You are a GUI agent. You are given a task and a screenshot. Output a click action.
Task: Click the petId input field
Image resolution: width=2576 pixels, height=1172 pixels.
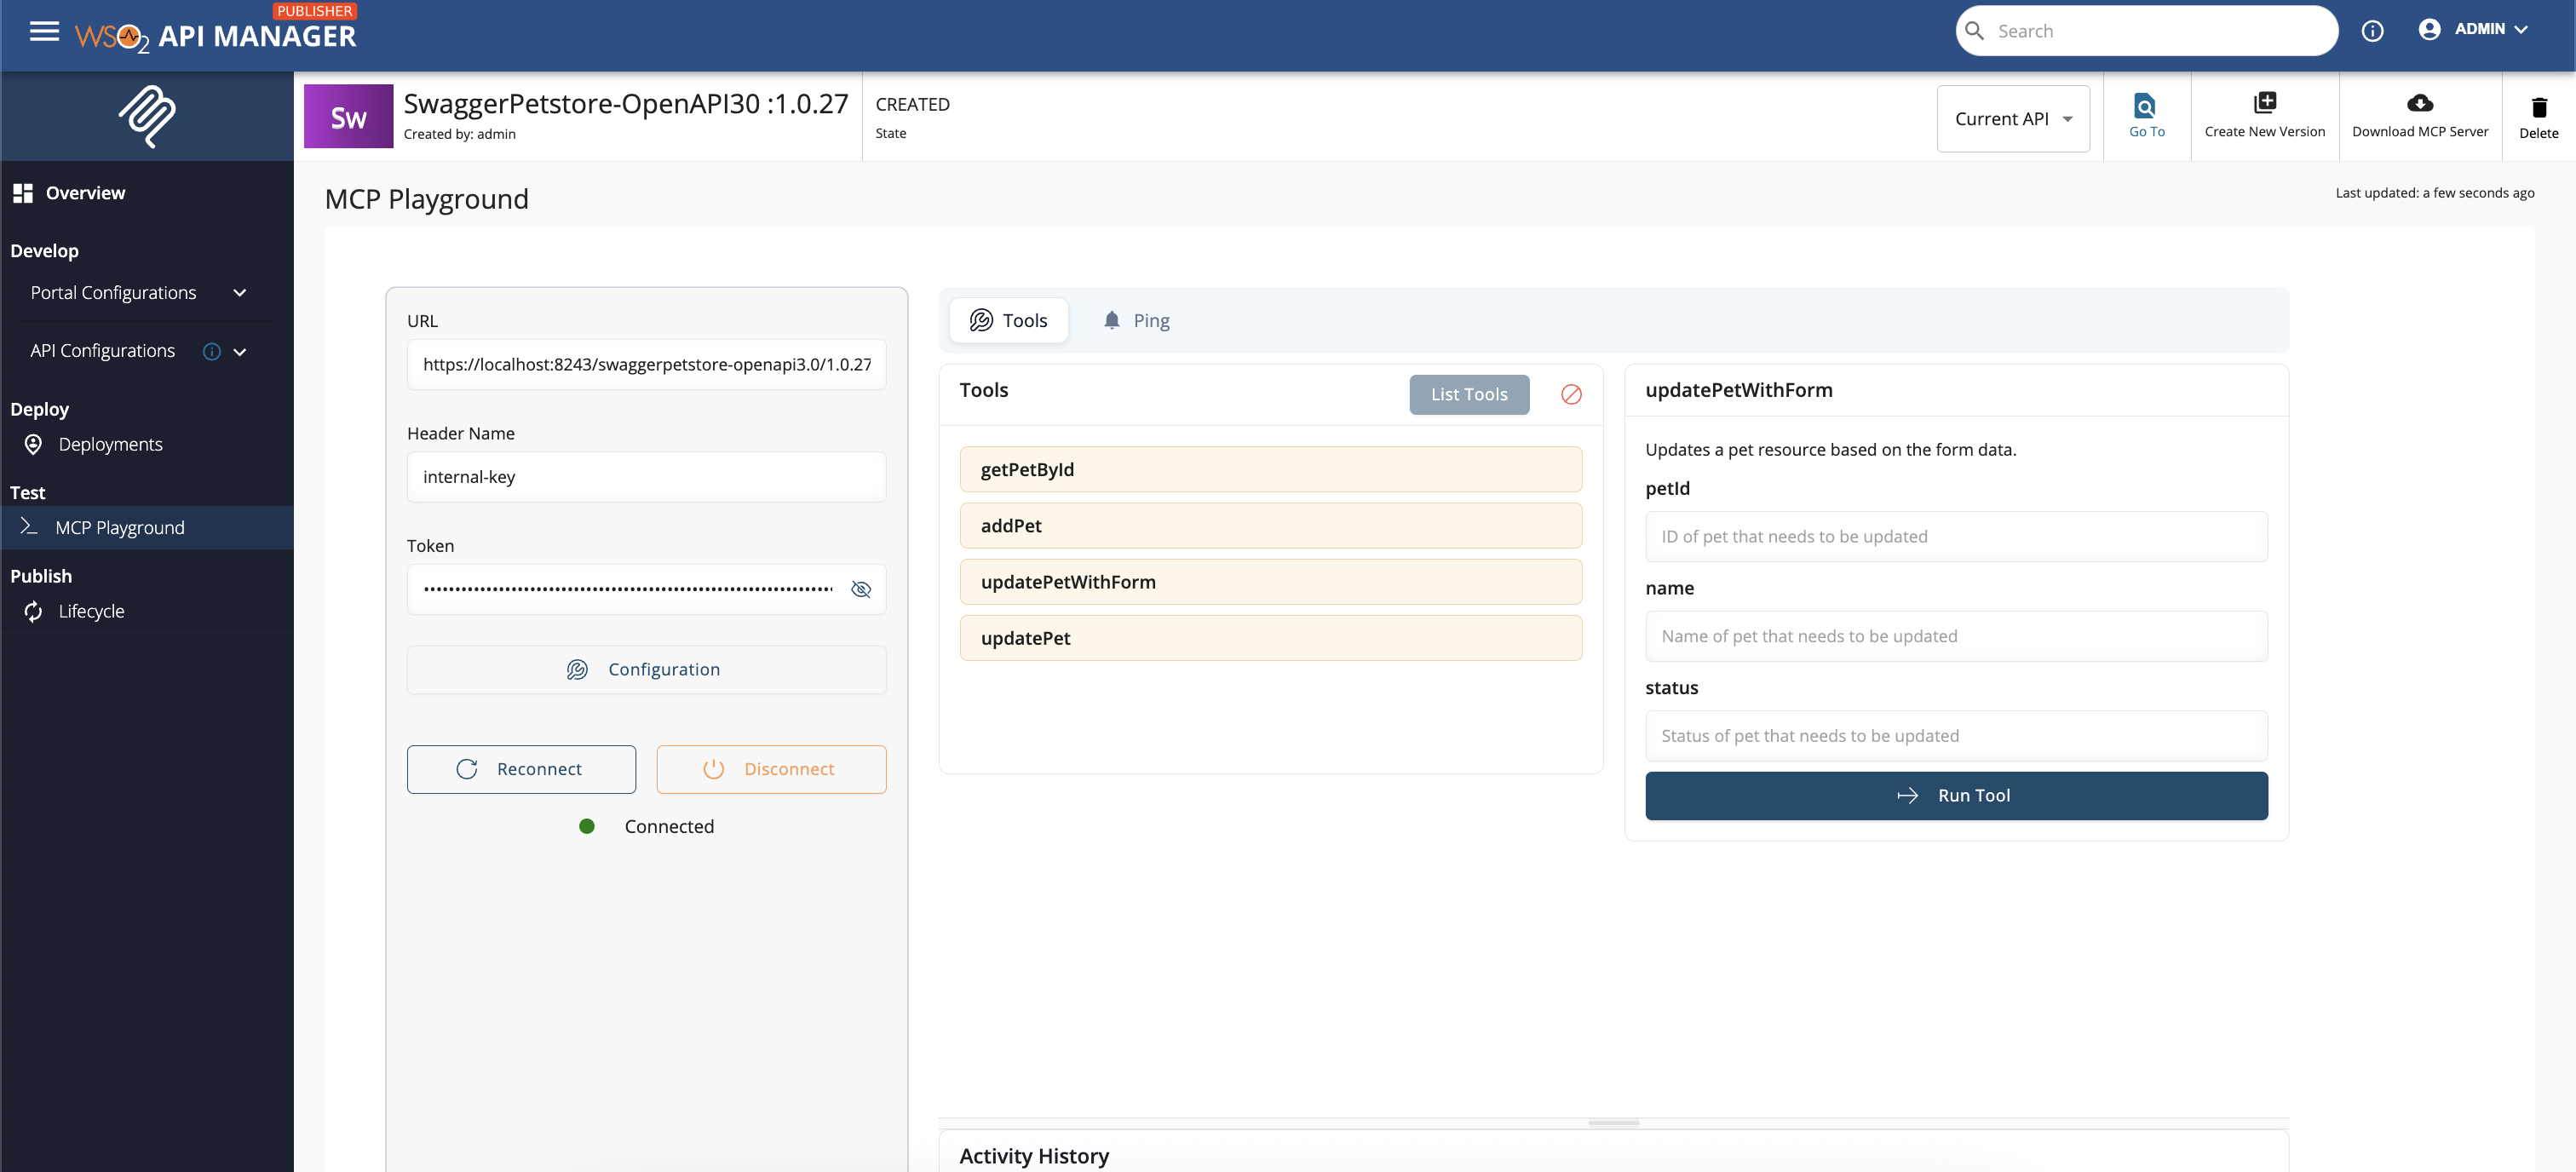(1955, 536)
